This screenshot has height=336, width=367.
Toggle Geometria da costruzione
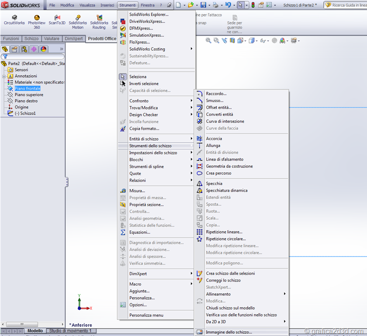click(229, 166)
